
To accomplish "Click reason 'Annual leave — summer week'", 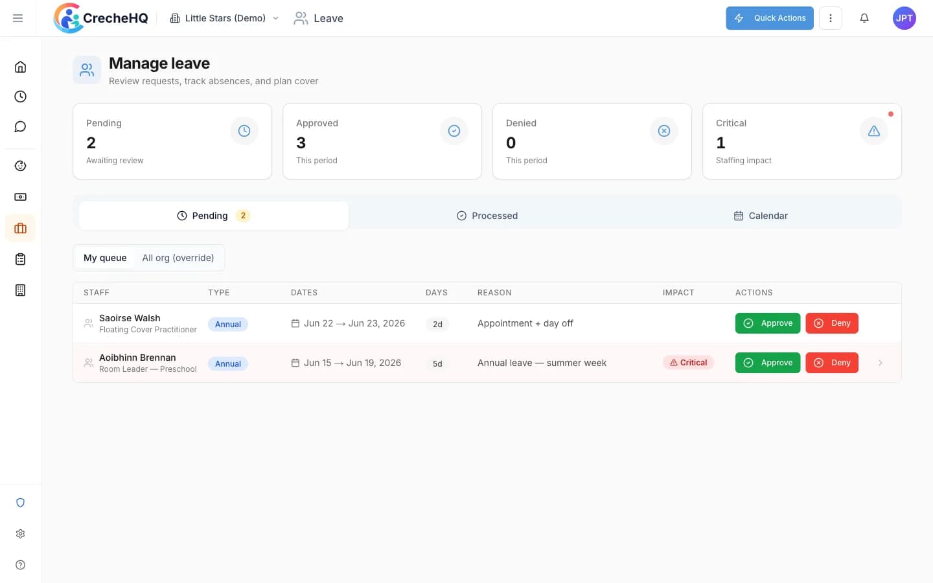I will coord(542,363).
